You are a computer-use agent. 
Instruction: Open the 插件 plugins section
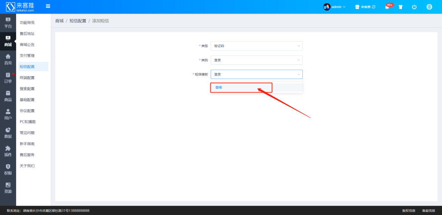(8, 151)
